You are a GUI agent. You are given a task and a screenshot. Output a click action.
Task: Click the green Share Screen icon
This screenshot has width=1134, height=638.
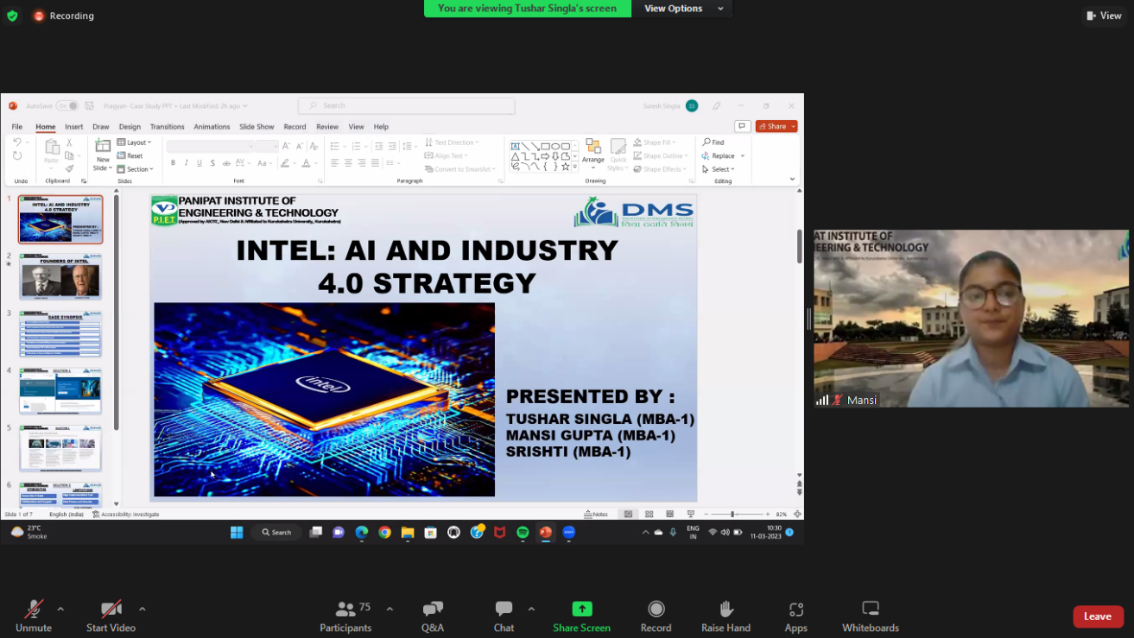582,609
